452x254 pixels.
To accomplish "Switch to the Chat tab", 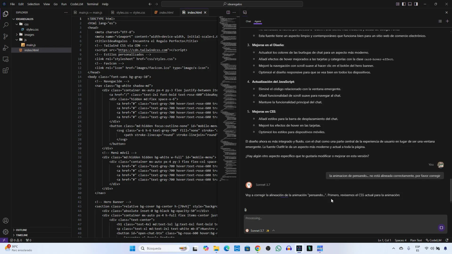I will tap(248, 21).
